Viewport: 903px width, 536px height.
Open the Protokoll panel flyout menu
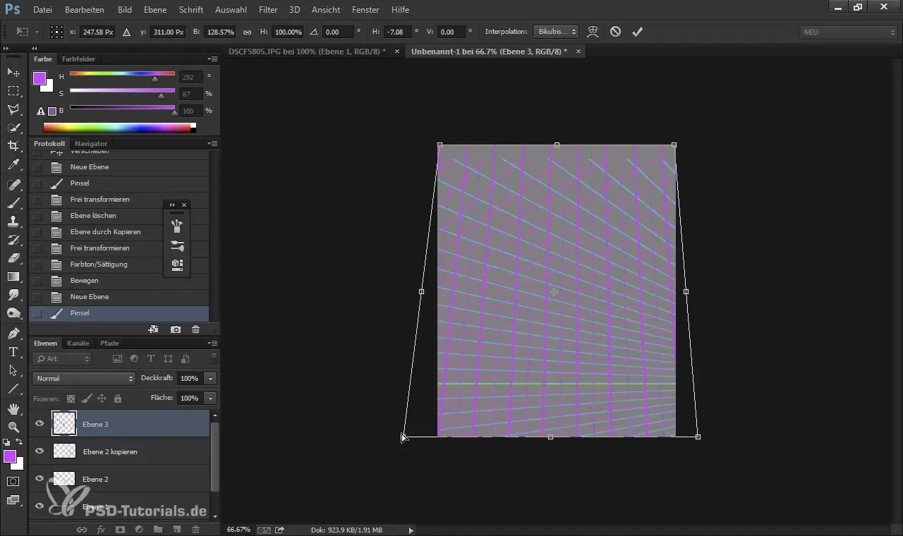[x=212, y=143]
